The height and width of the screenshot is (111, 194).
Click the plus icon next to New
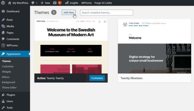tap(42, 3)
